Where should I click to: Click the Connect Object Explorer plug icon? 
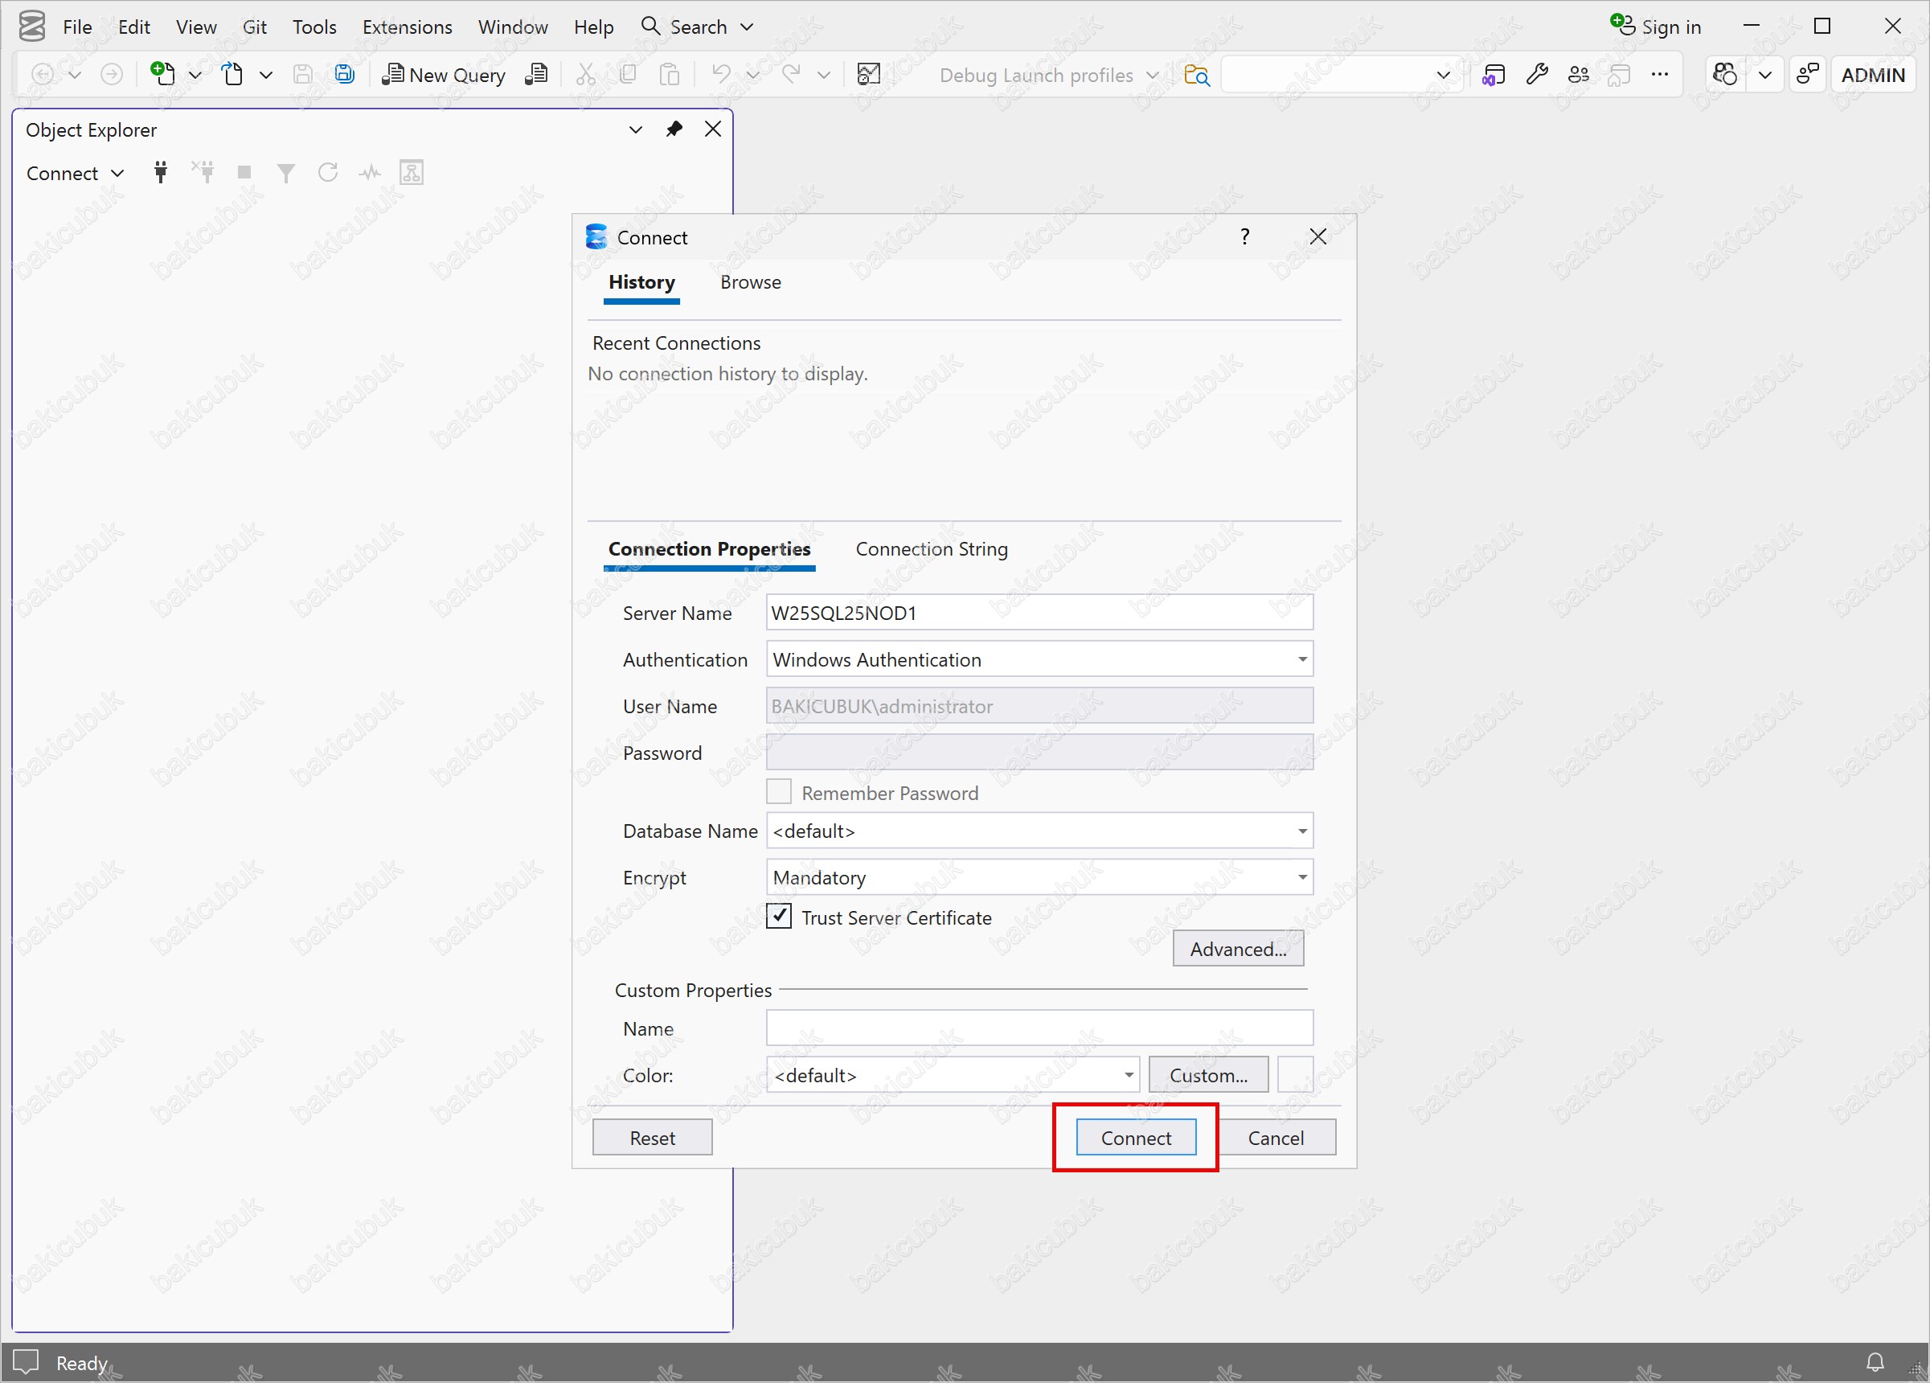[x=160, y=173]
